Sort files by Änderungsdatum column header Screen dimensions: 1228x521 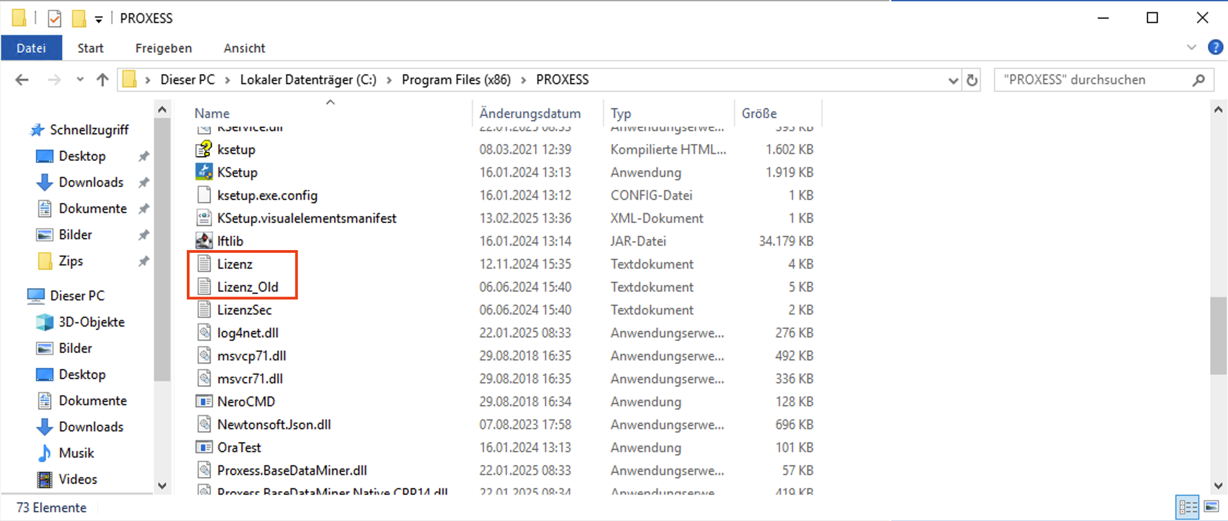[530, 113]
